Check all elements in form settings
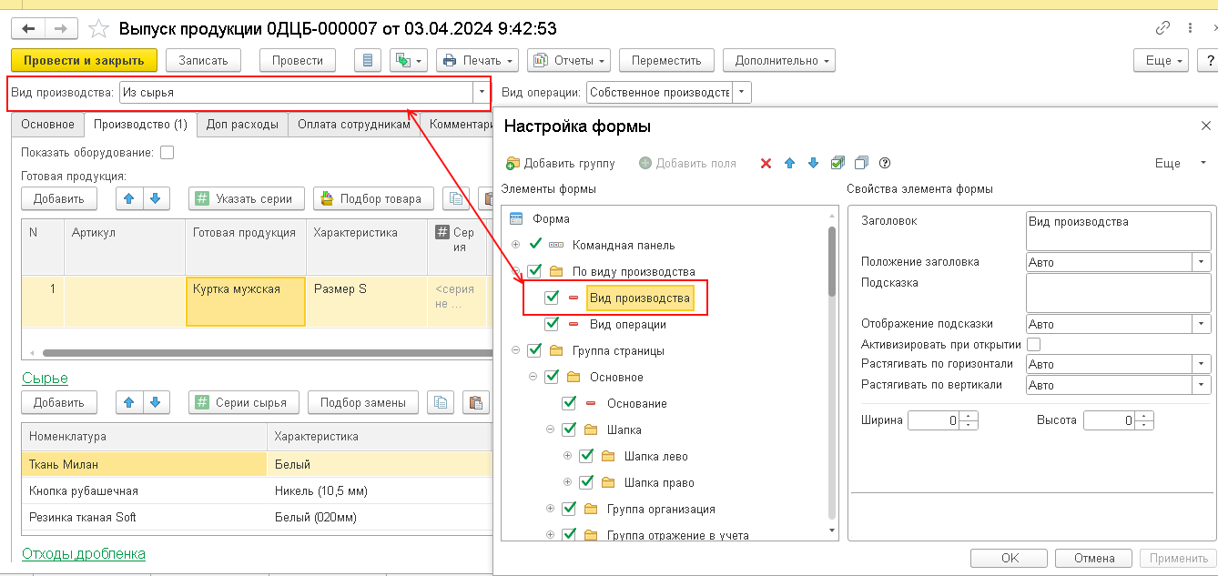The width and height of the screenshot is (1218, 576). 837,163
